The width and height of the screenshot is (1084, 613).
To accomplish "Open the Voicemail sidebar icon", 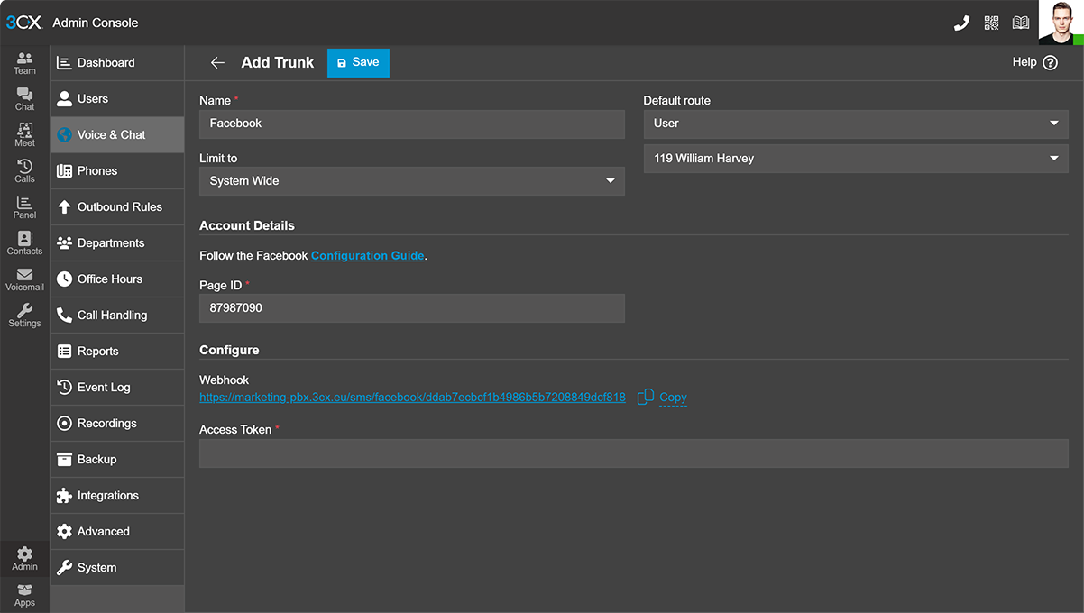I will tap(24, 279).
